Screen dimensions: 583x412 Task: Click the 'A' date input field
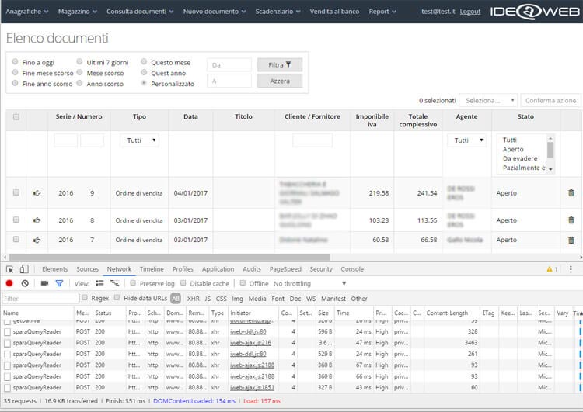click(x=229, y=81)
